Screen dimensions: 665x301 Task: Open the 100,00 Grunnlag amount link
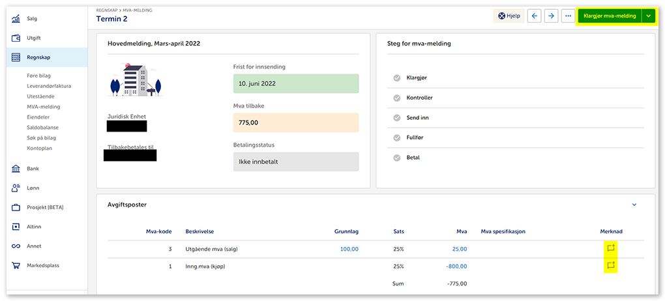[x=349, y=249]
